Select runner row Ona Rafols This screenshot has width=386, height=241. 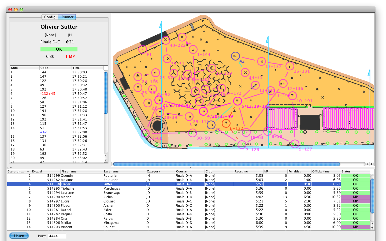pyautogui.click(x=188, y=219)
